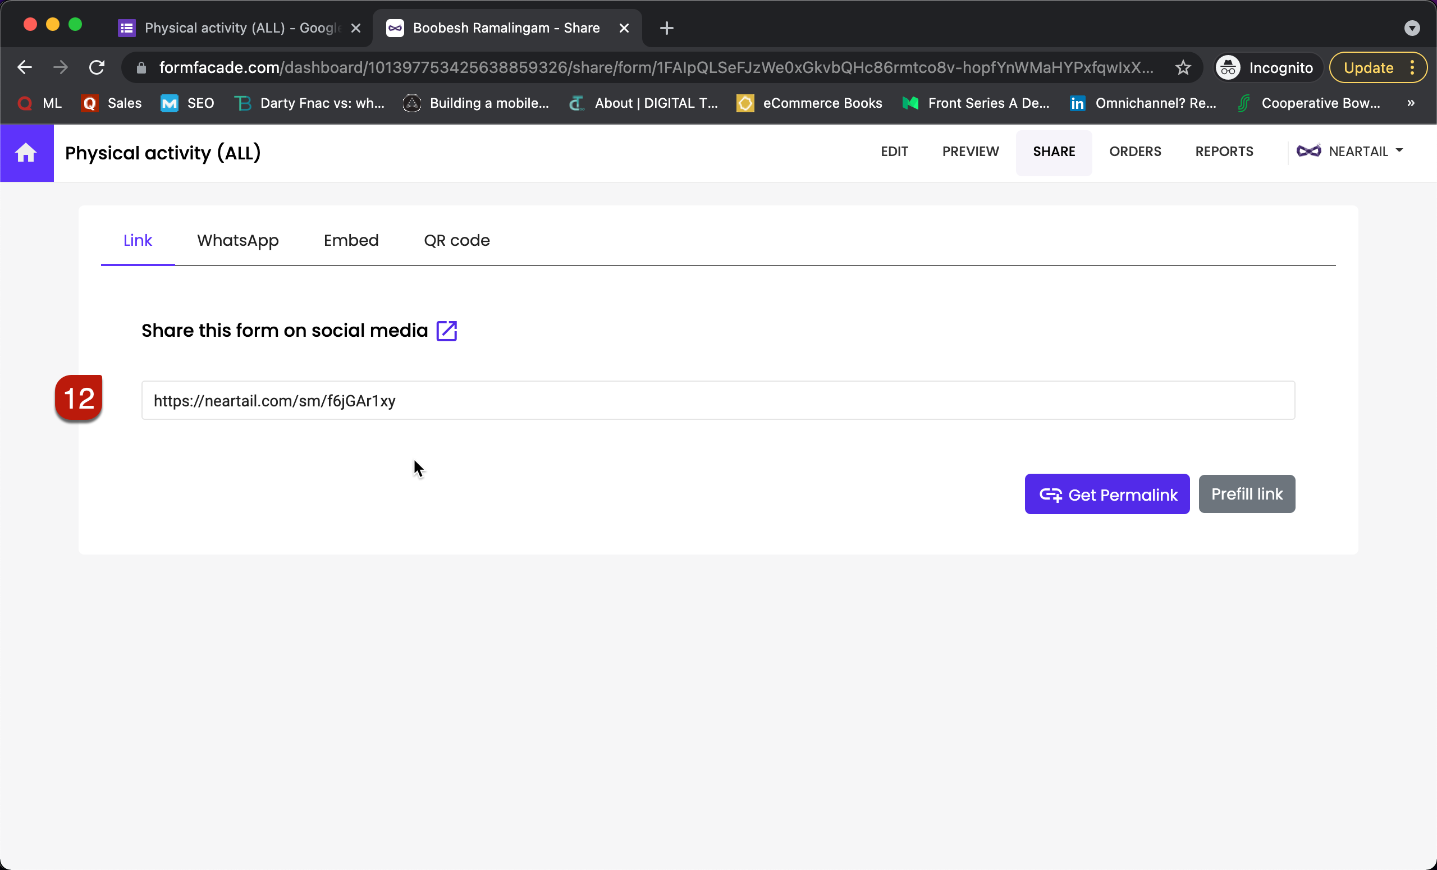
Task: Click the Prefill link button
Action: [x=1246, y=494]
